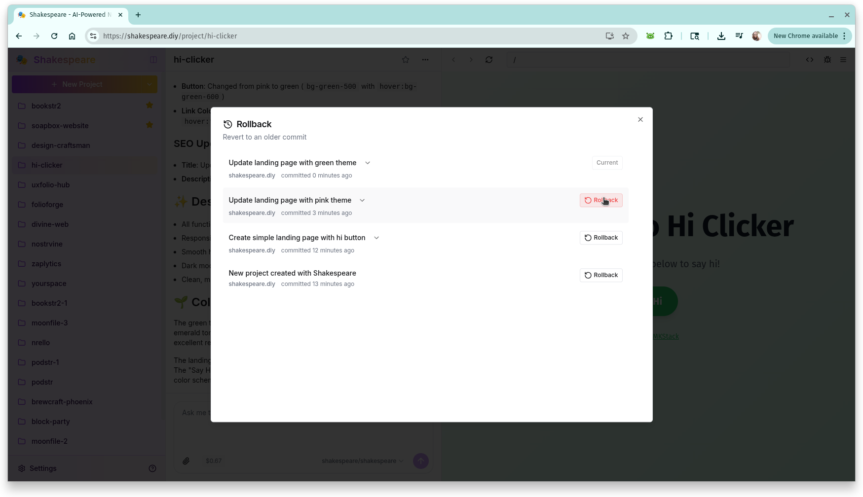
Task: Open the shakespeare/shakespeare model dropdown
Action: 362,461
